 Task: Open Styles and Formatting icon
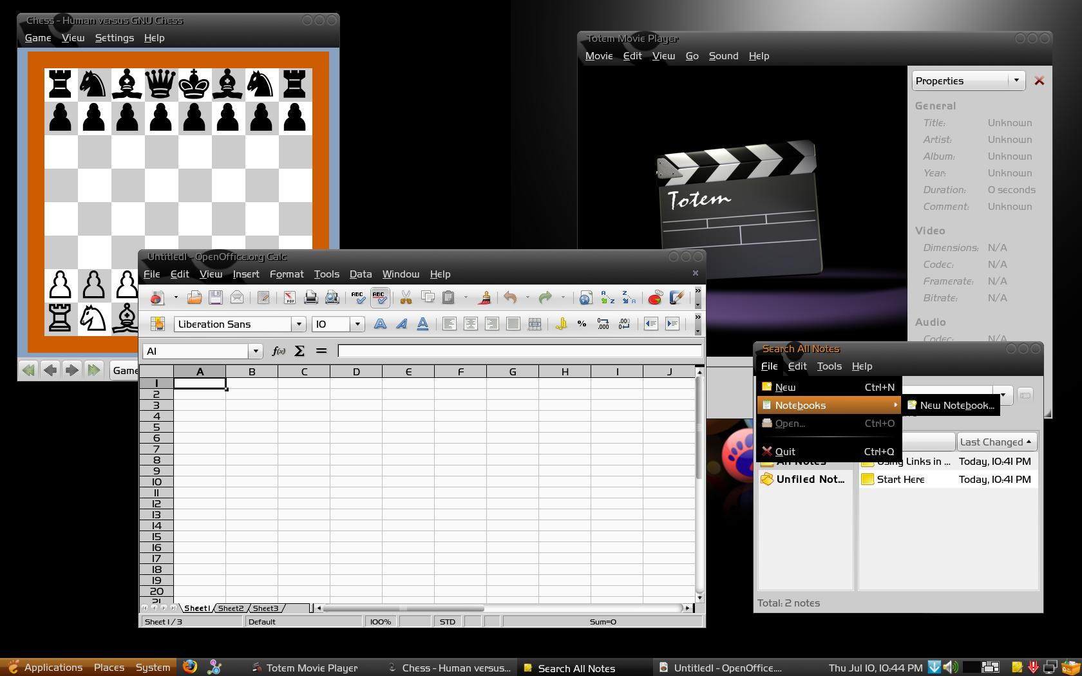pyautogui.click(x=158, y=324)
